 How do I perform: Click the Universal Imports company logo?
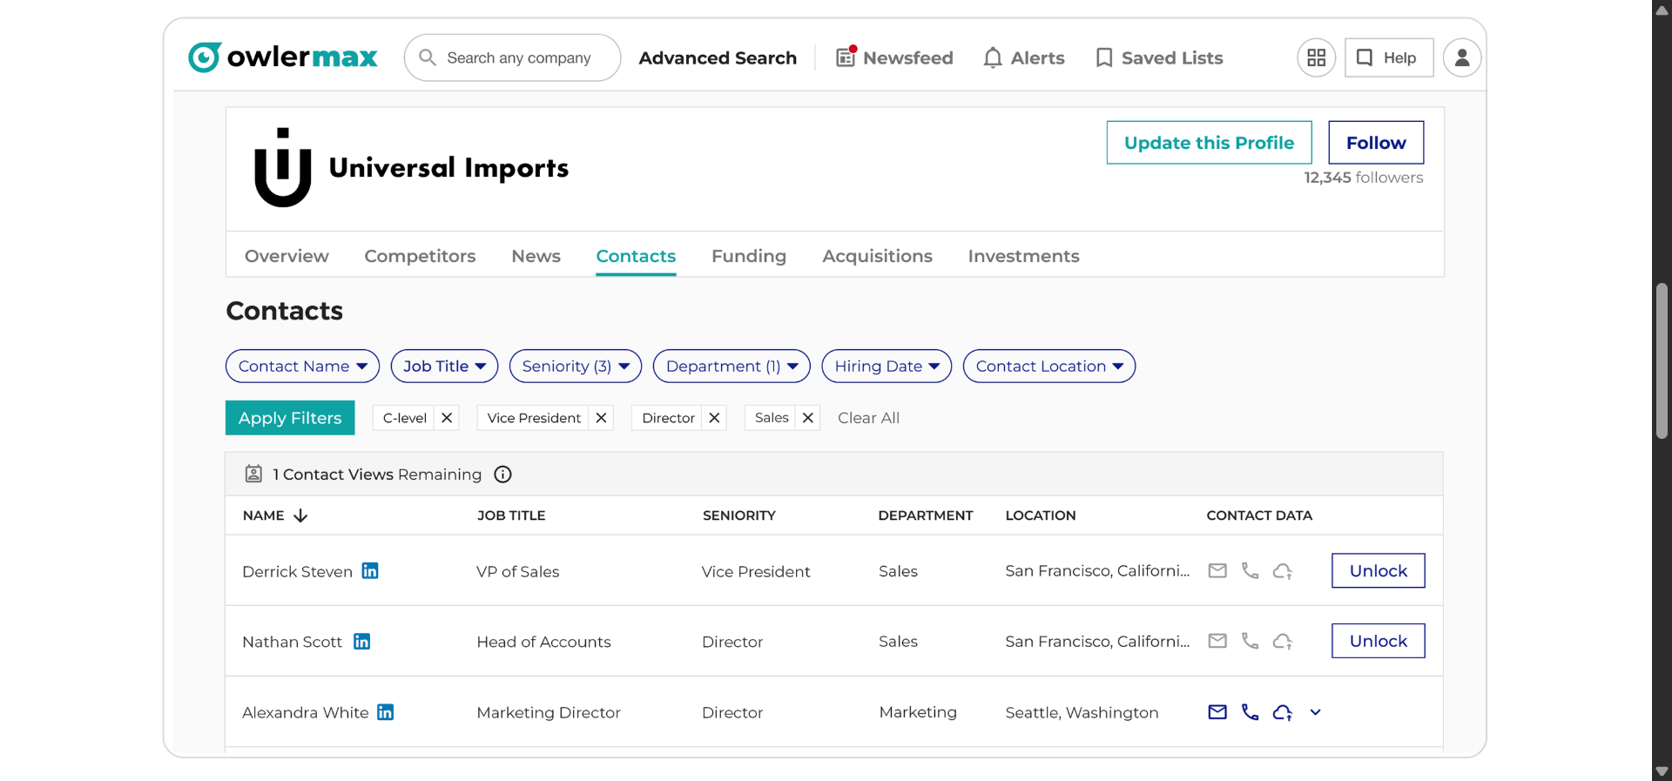pyautogui.click(x=282, y=167)
